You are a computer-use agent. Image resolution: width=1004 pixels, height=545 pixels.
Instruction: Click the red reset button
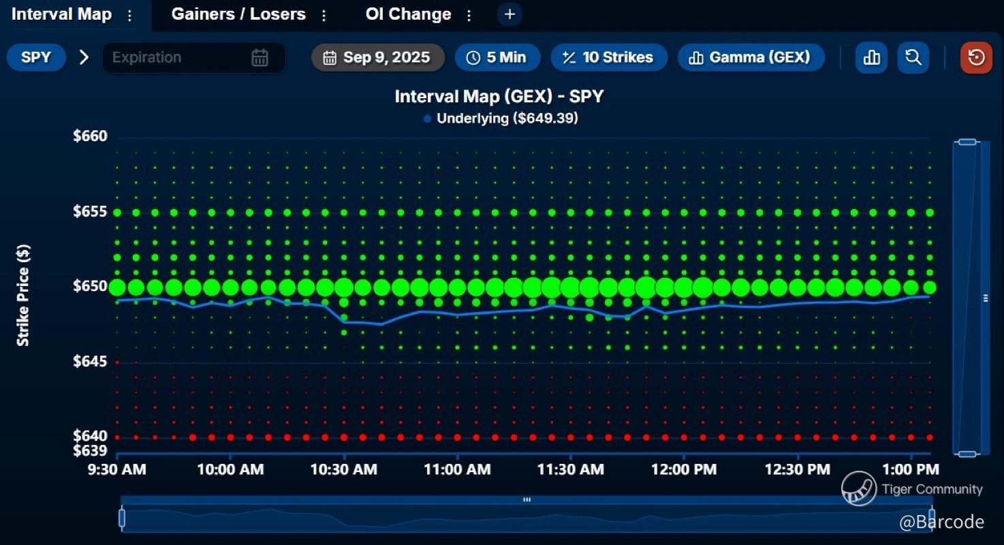976,58
